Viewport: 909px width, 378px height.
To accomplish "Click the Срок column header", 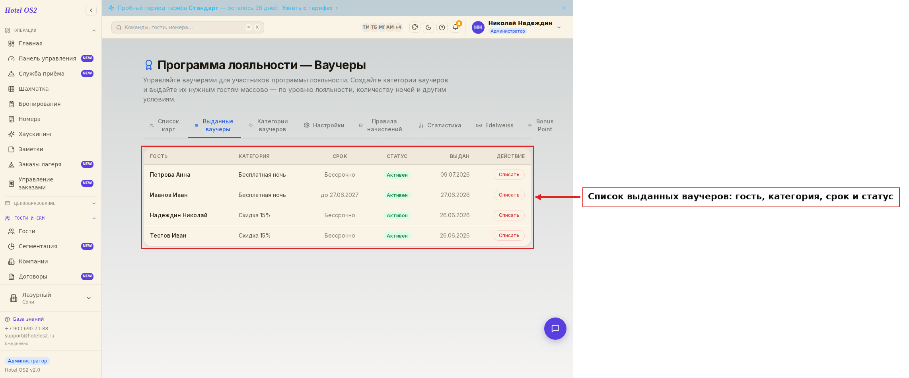I will click(340, 156).
